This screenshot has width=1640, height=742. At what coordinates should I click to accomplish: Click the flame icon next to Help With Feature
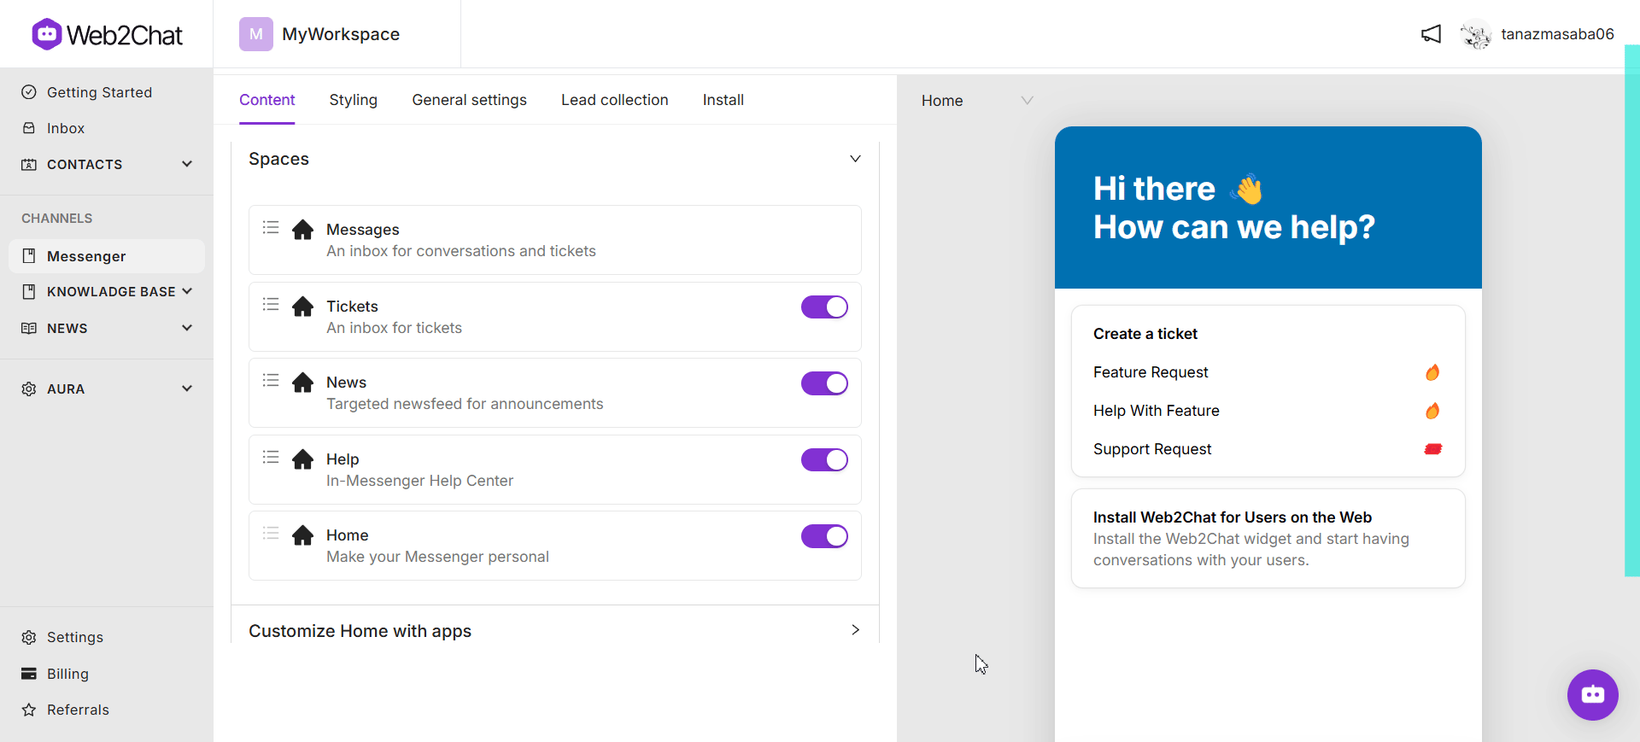(1432, 411)
